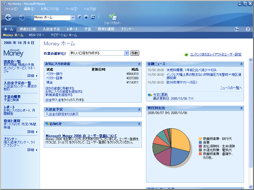Open Microsoft Money 2006 のユーザー登録について link

(x=81, y=136)
